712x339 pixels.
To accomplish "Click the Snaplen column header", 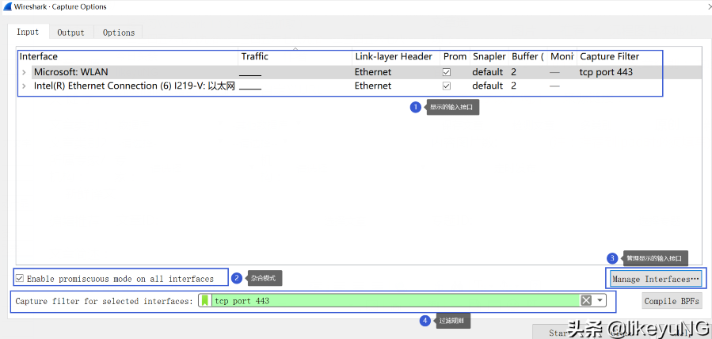I will point(489,57).
